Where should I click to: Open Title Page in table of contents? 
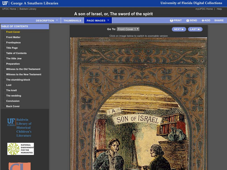tap(12, 48)
